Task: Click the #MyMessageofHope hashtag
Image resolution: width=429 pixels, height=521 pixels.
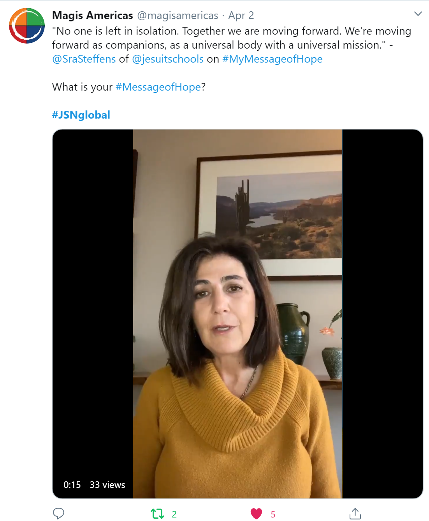Action: [x=273, y=59]
